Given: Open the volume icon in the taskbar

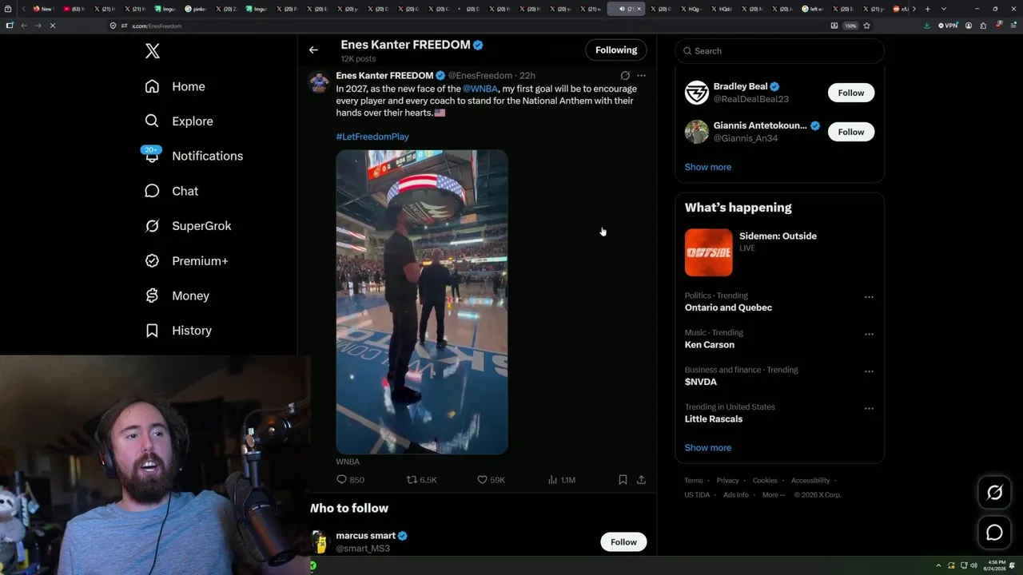Looking at the screenshot, I should click(x=974, y=565).
